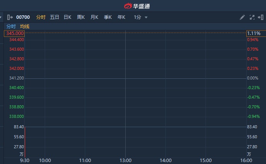266x164 pixels.
Task: Select the 季K quarterly chart
Action: pos(108,17)
